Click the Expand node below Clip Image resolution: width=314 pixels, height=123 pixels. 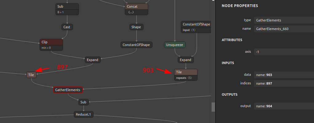coord(93,60)
